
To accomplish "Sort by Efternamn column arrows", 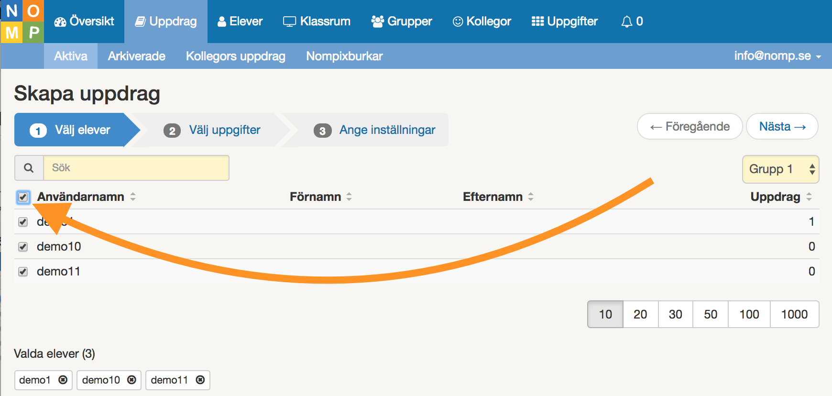I will click(x=531, y=197).
